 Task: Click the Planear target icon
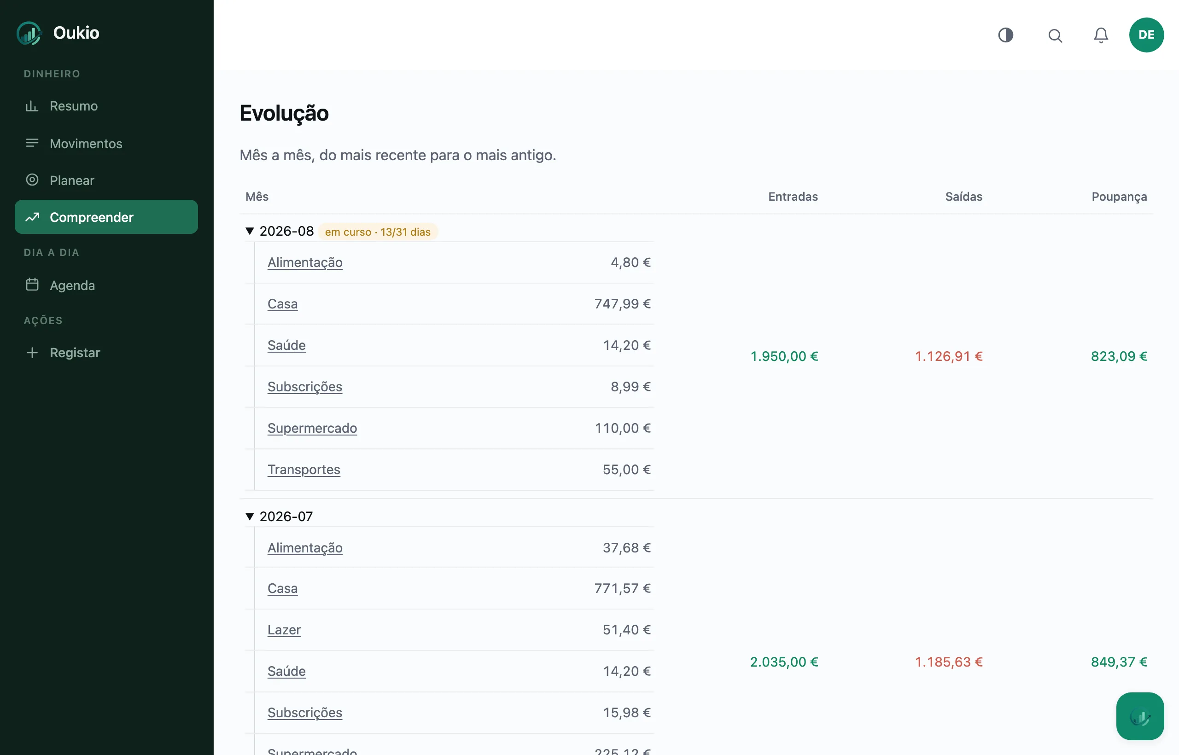pyautogui.click(x=32, y=180)
